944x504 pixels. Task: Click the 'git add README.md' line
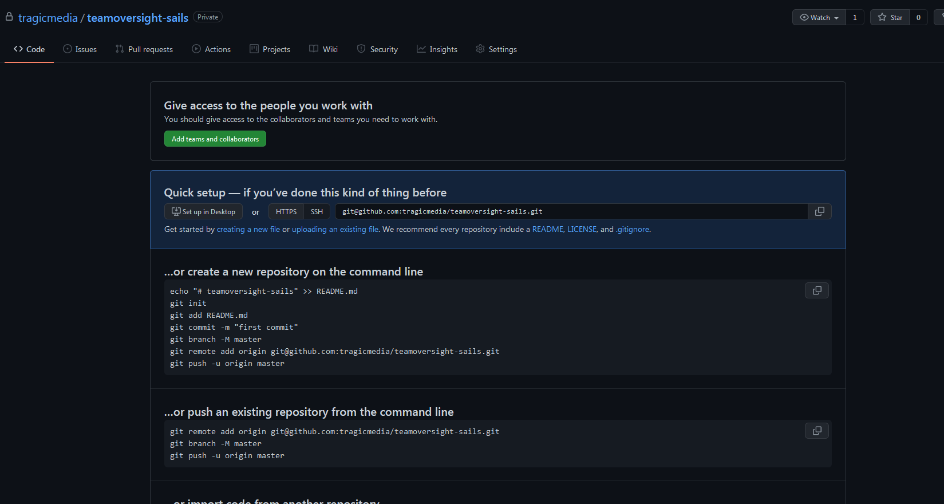pyautogui.click(x=209, y=315)
